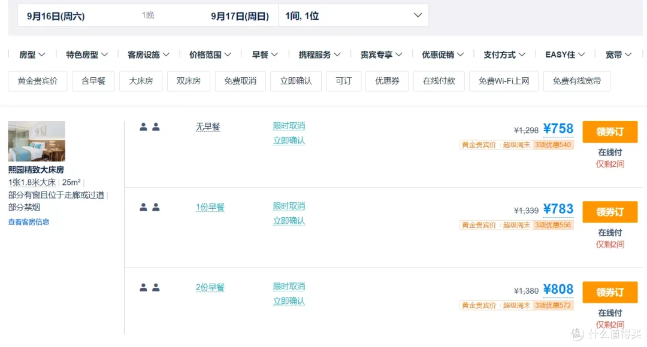Open the 早餐 filter dropdown
The image size is (647, 347).
[x=265, y=54]
